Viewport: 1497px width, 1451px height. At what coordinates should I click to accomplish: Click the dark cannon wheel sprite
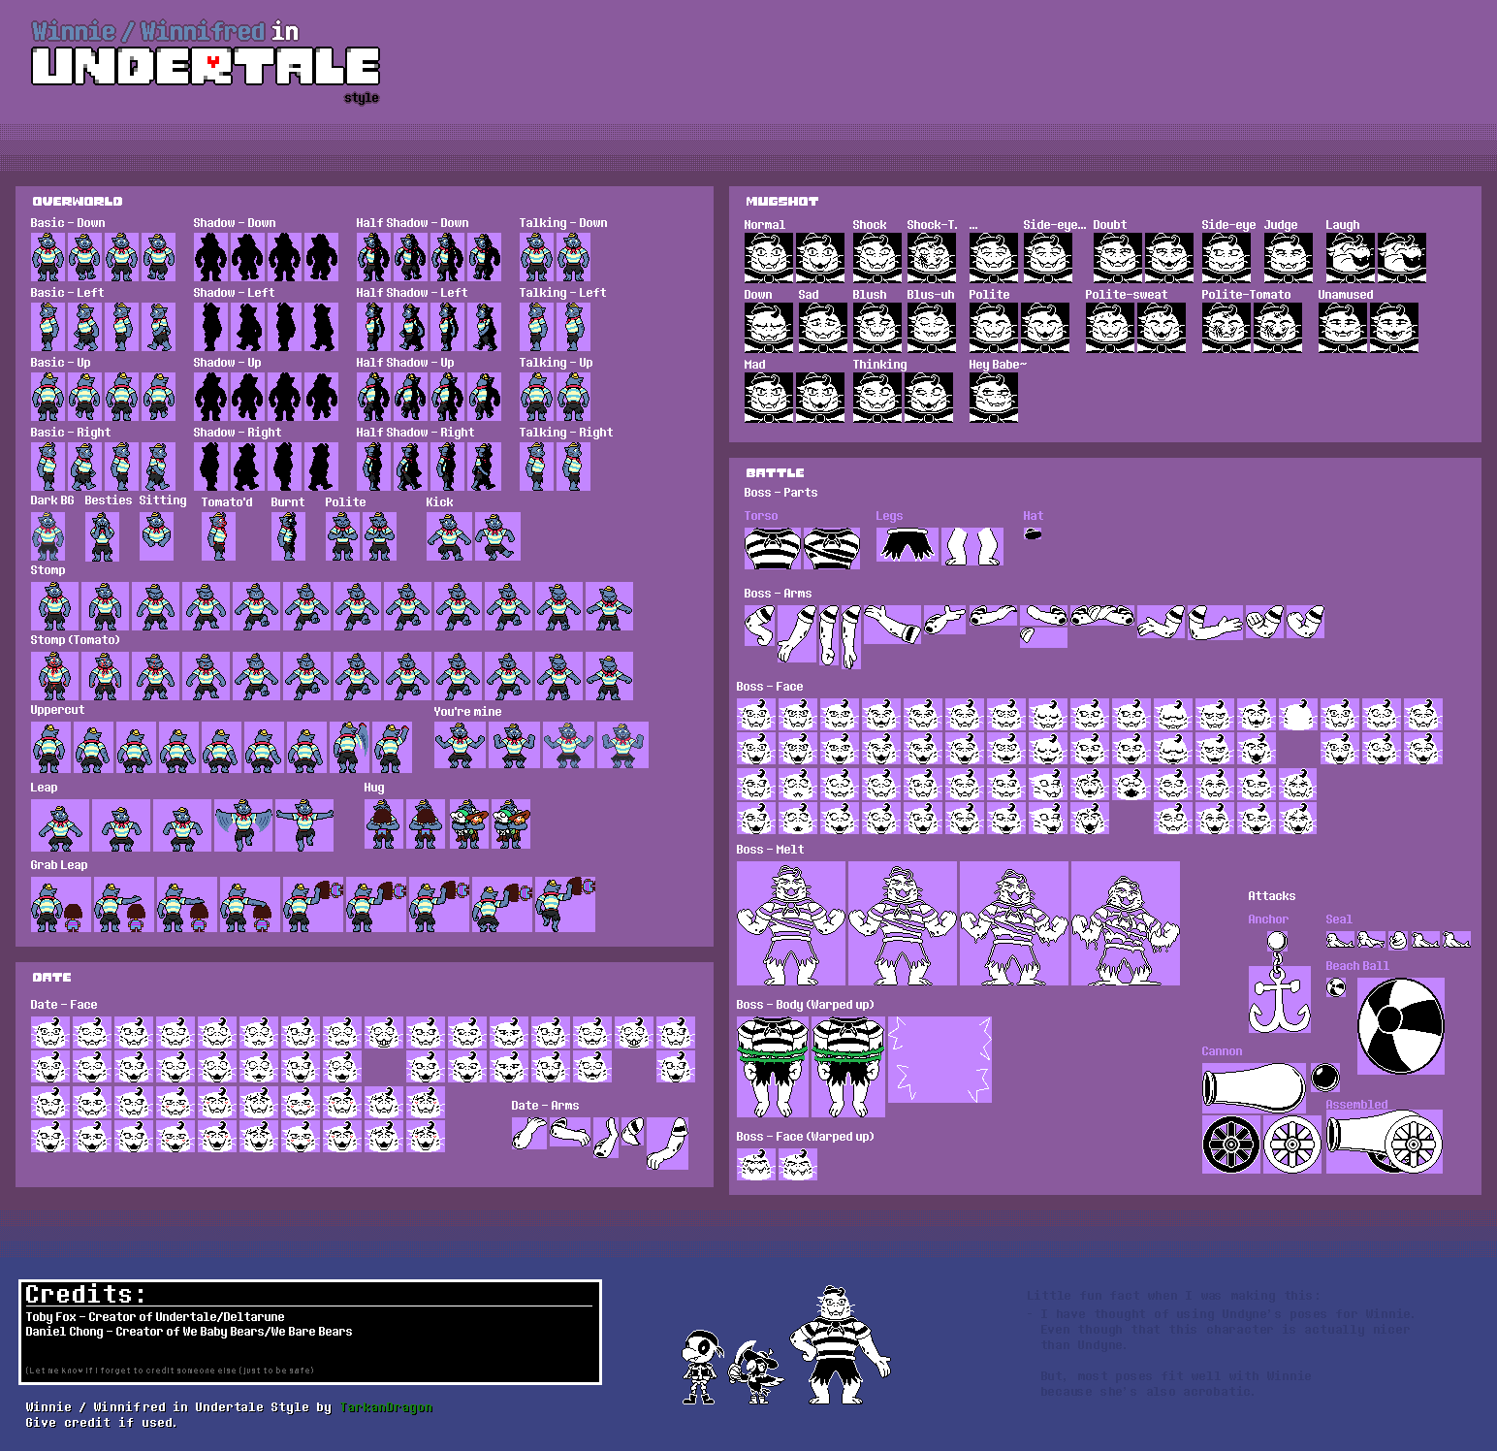pyautogui.click(x=1231, y=1144)
